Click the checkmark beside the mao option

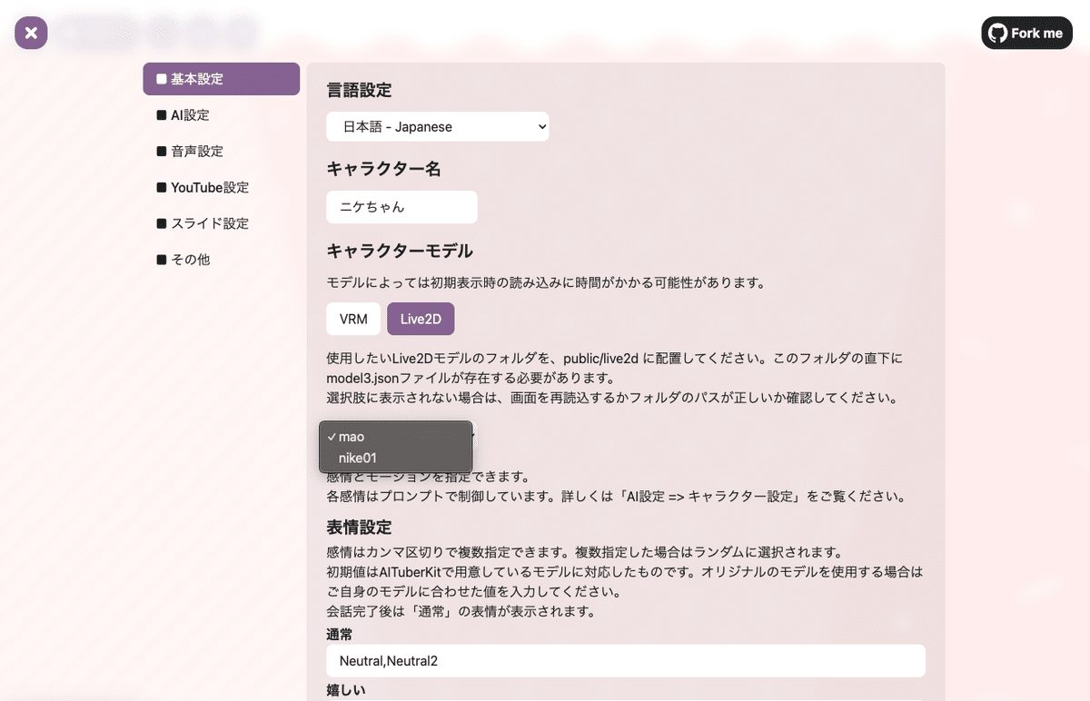coord(331,437)
